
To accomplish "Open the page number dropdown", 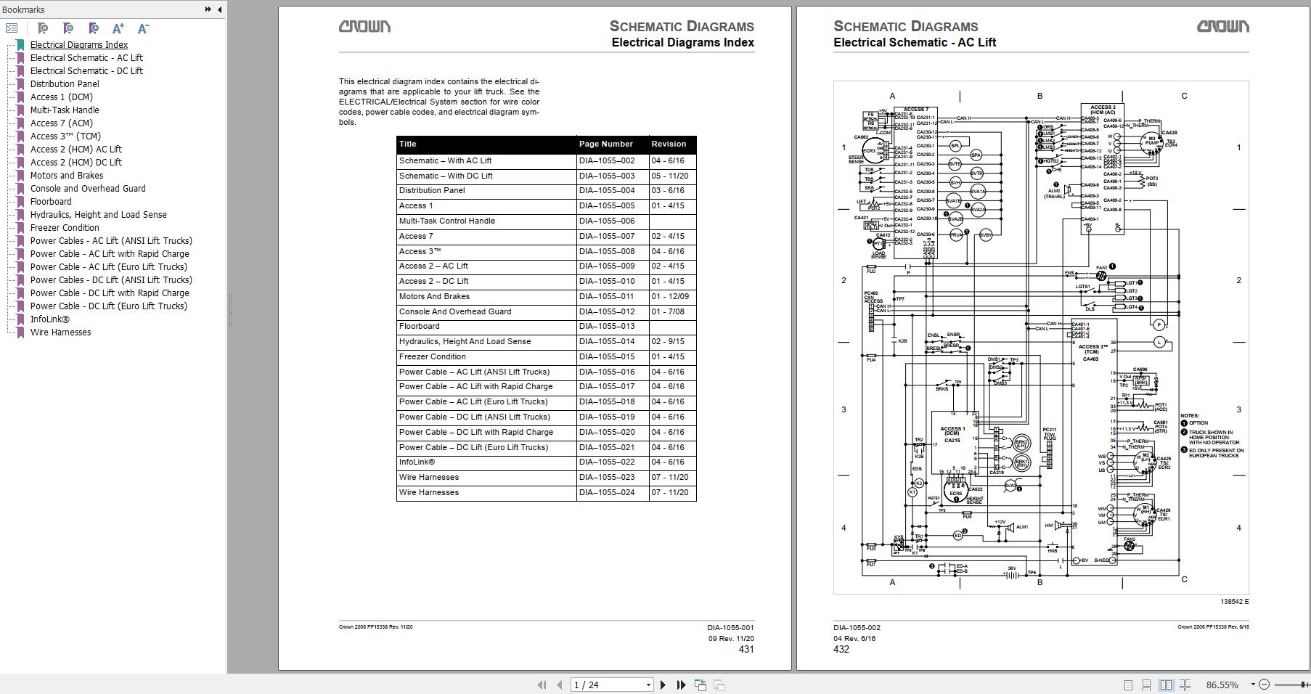I will coord(648,684).
